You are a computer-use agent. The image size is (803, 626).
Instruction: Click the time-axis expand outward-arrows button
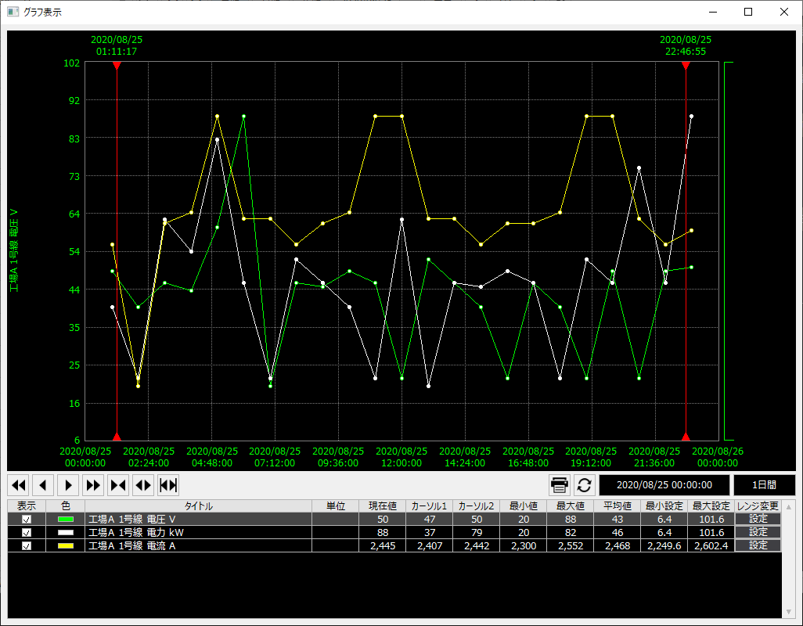coord(143,485)
